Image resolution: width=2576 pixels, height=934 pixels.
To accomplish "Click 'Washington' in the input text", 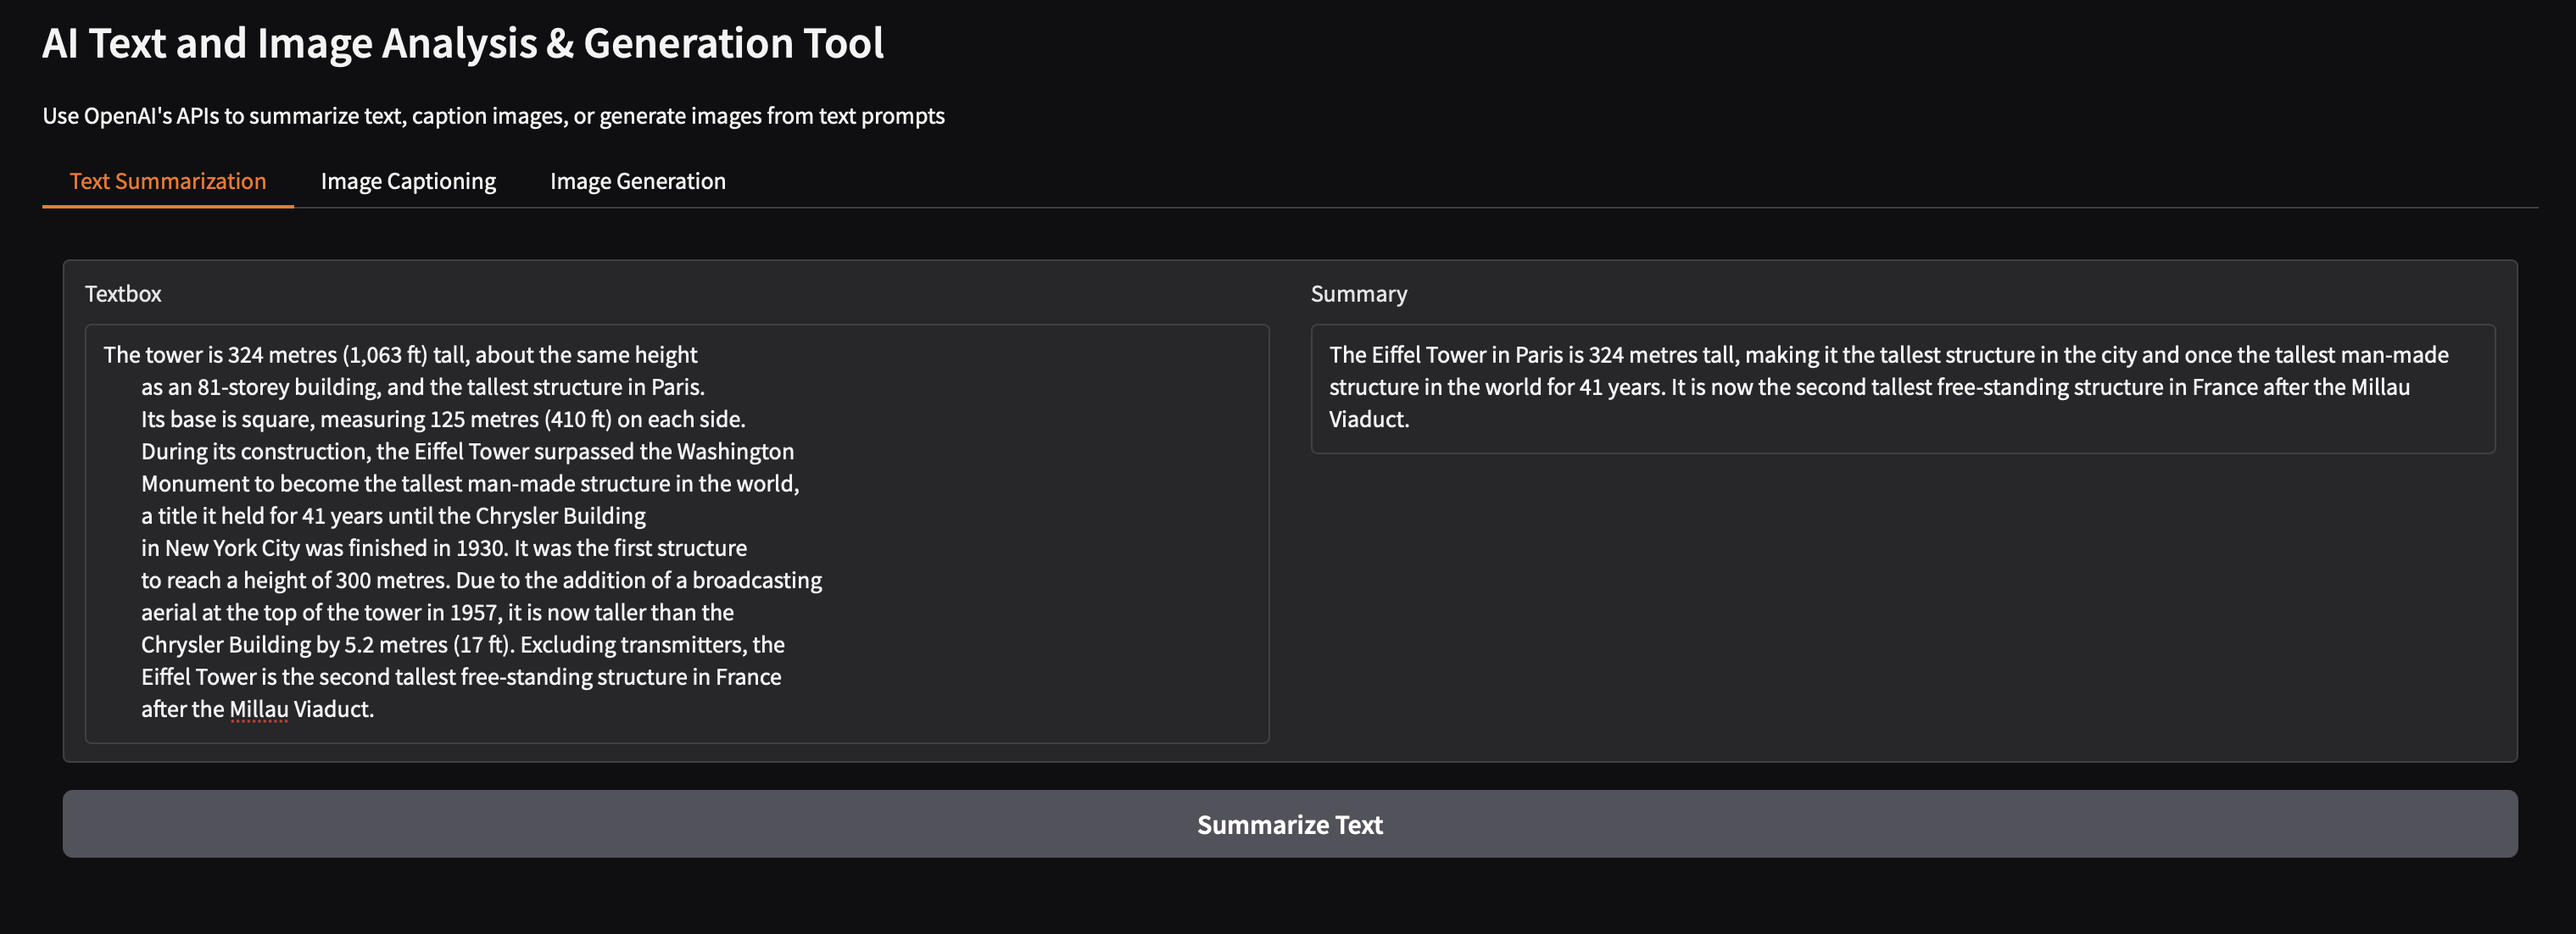I will tap(735, 451).
